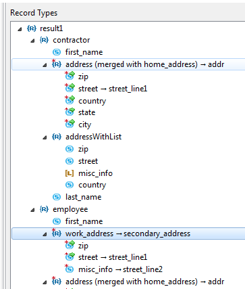Click the list icon beside misc_info

[x=70, y=173]
